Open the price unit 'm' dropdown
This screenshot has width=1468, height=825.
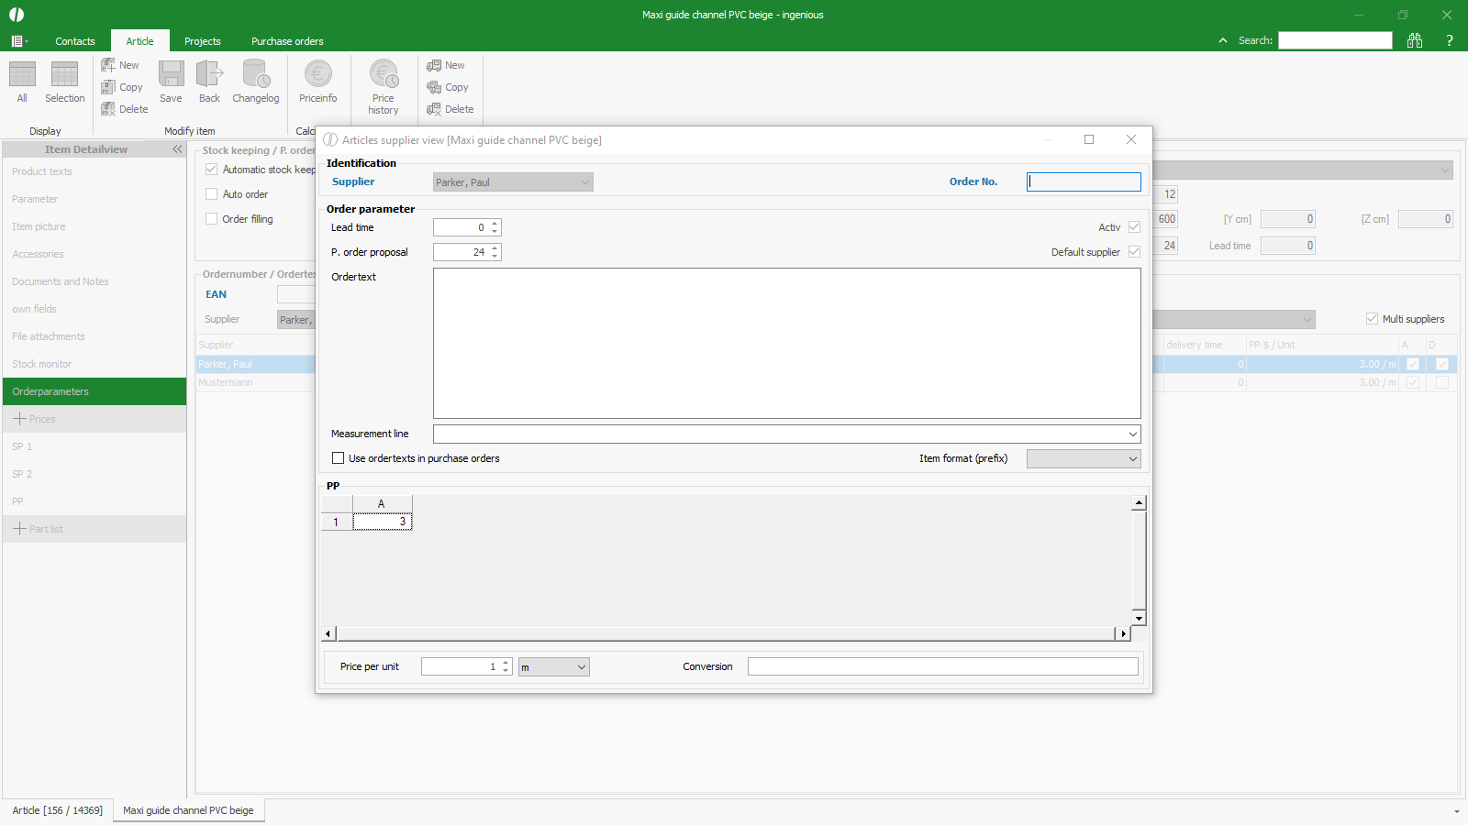tap(581, 667)
